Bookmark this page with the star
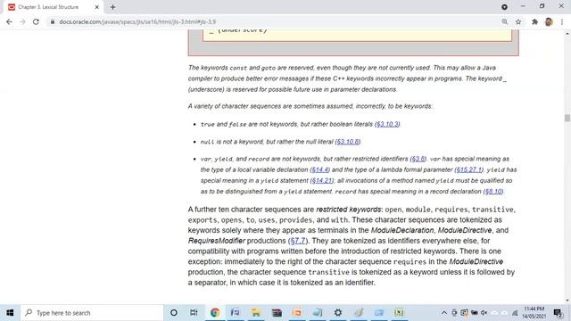 tap(518, 21)
